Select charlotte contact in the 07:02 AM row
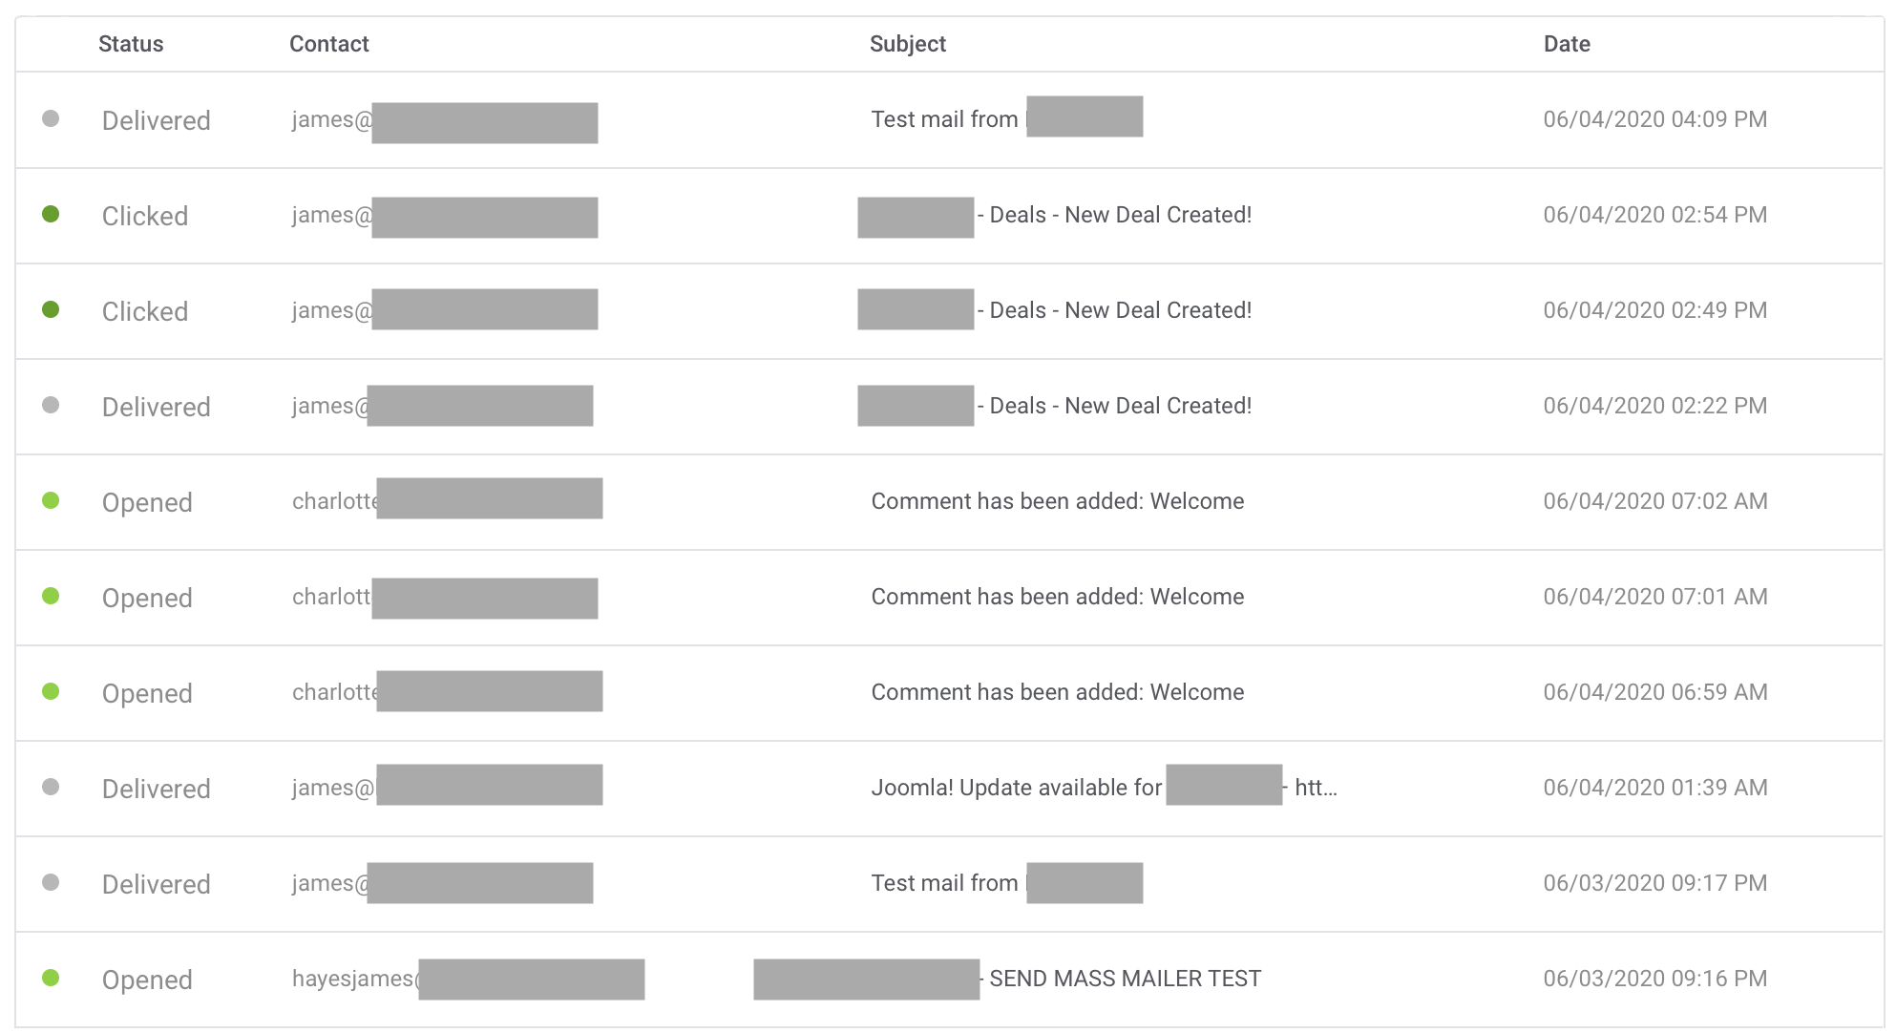The height and width of the screenshot is (1033, 1896). 447,499
